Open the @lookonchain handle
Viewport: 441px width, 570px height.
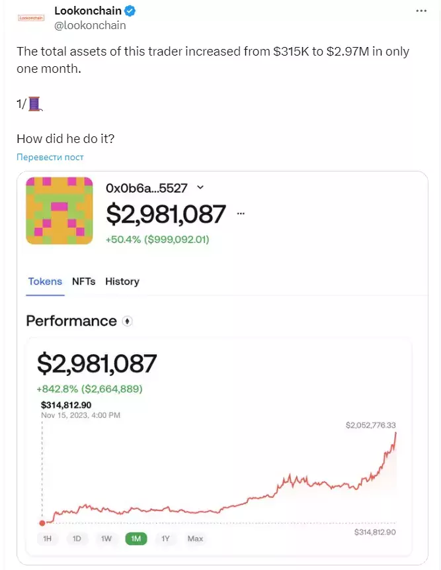[90, 25]
